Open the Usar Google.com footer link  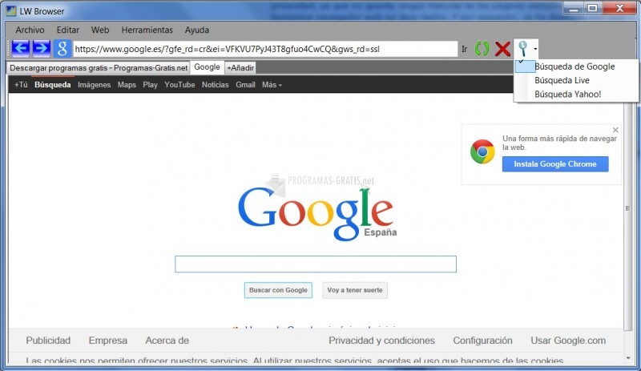[568, 341]
